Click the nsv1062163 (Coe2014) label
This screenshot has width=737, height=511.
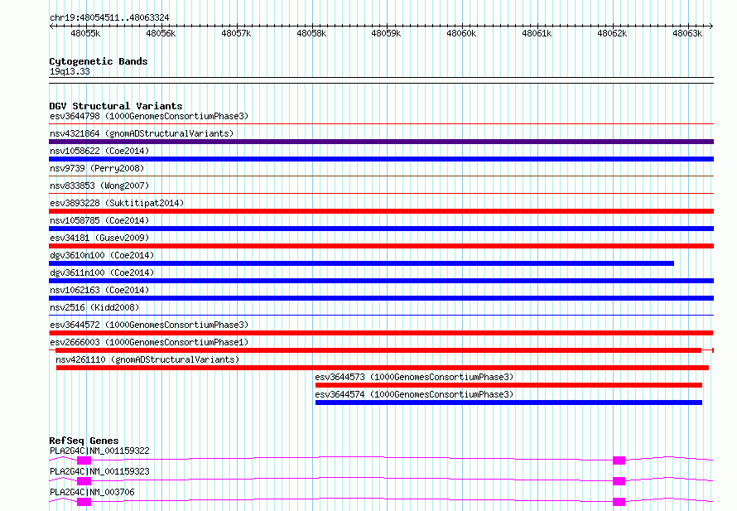tap(99, 290)
